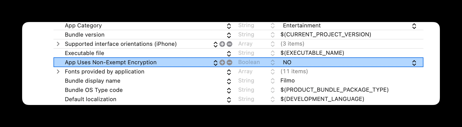The height and width of the screenshot is (127, 462).
Task: Open key stepper for App Category
Action: (229, 26)
